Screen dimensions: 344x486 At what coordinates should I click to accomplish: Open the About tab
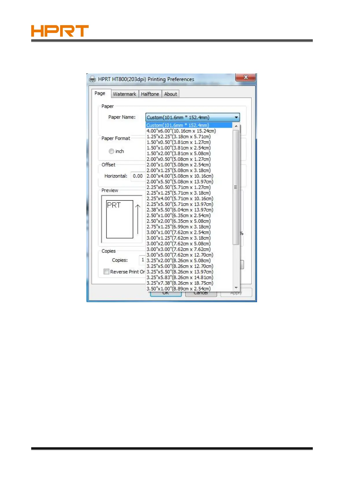click(x=170, y=94)
